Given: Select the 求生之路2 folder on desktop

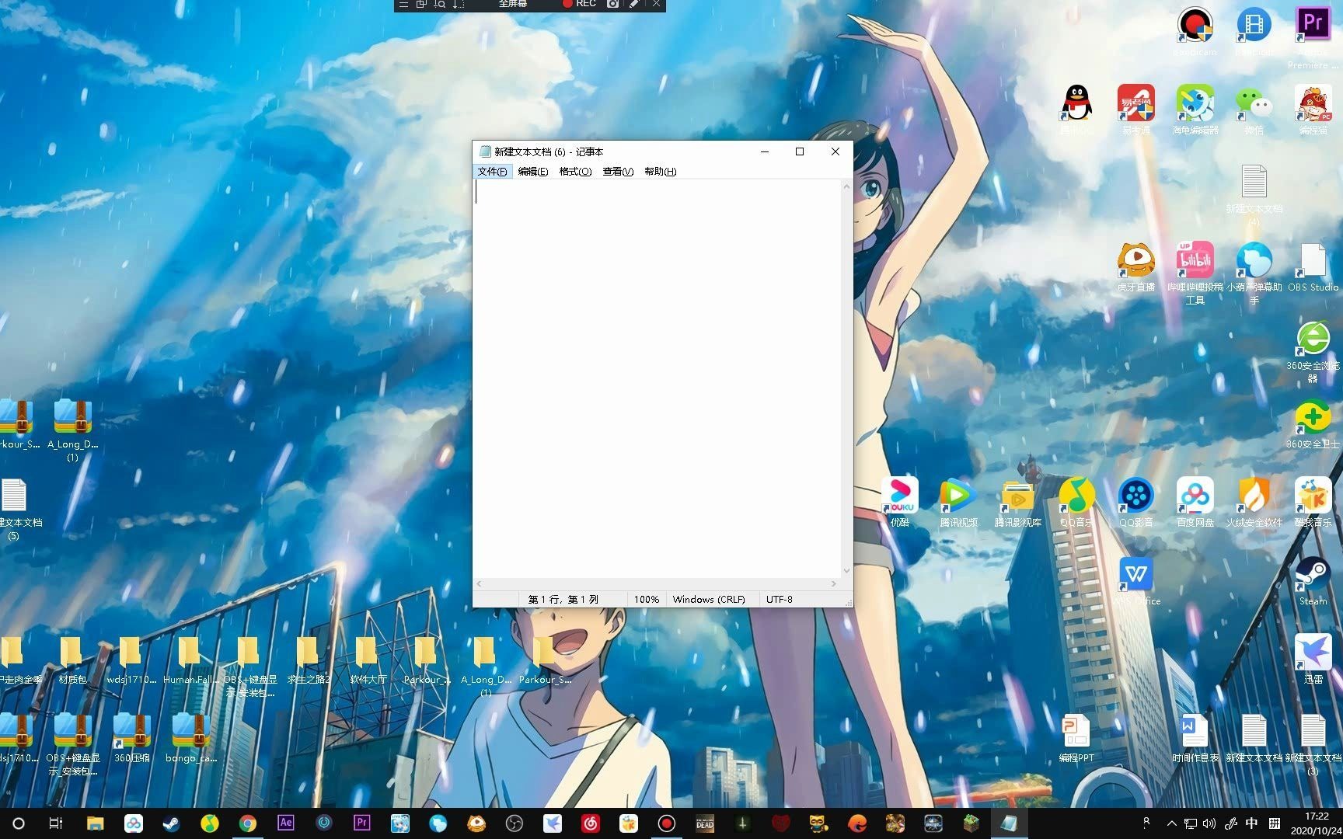Looking at the screenshot, I should 309,660.
